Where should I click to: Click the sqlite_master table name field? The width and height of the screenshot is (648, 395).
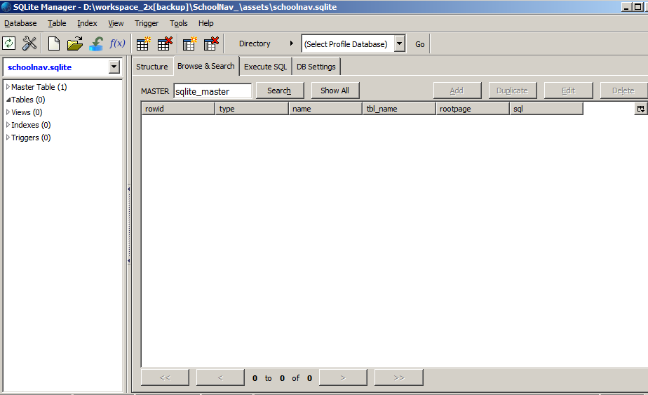(x=212, y=91)
